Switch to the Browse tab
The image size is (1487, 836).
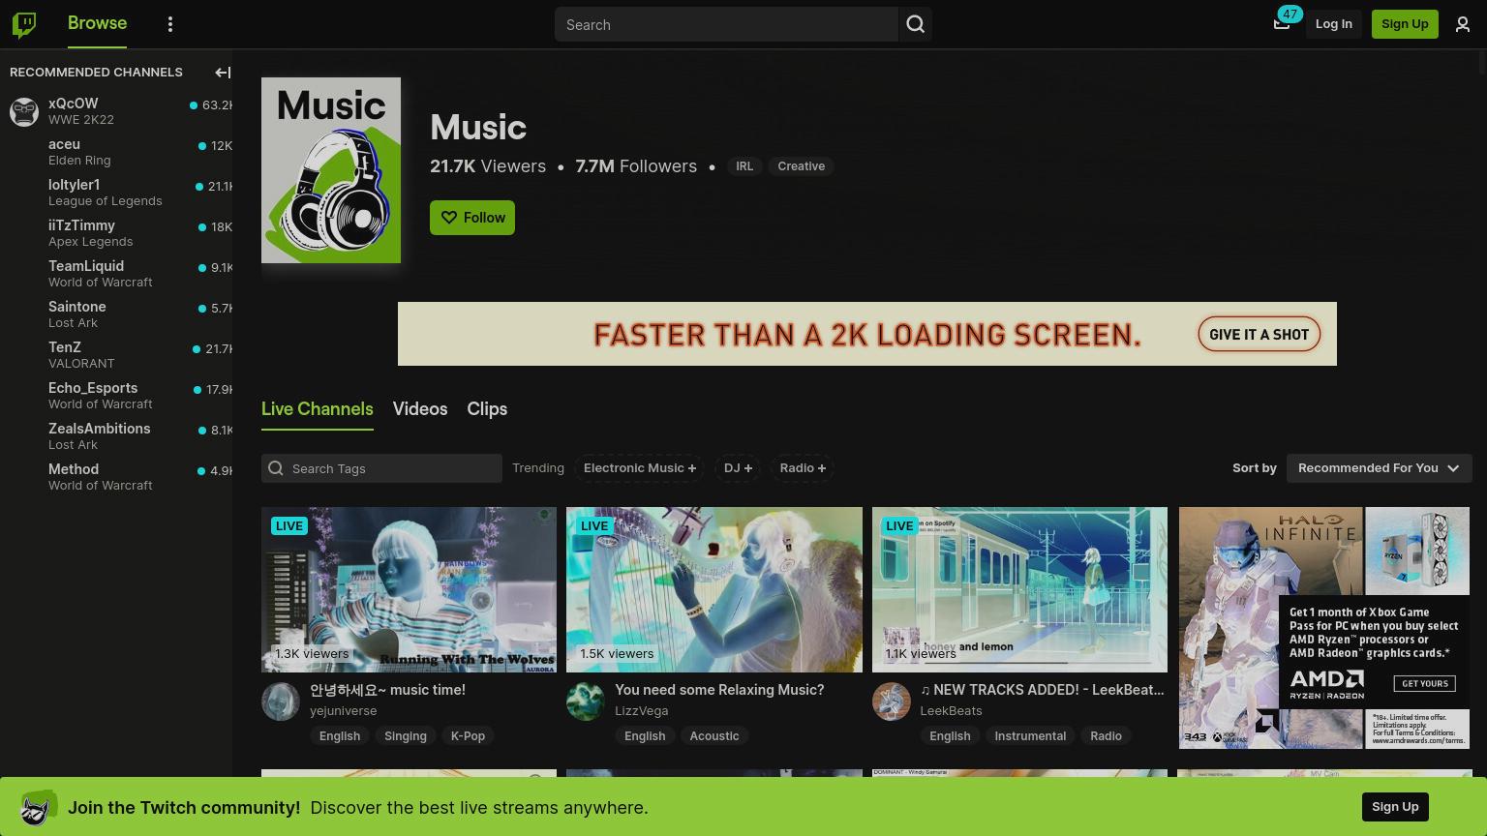[97, 23]
